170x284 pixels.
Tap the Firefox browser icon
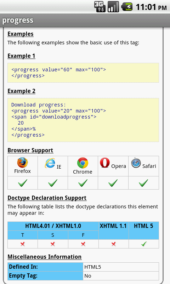click(23, 163)
